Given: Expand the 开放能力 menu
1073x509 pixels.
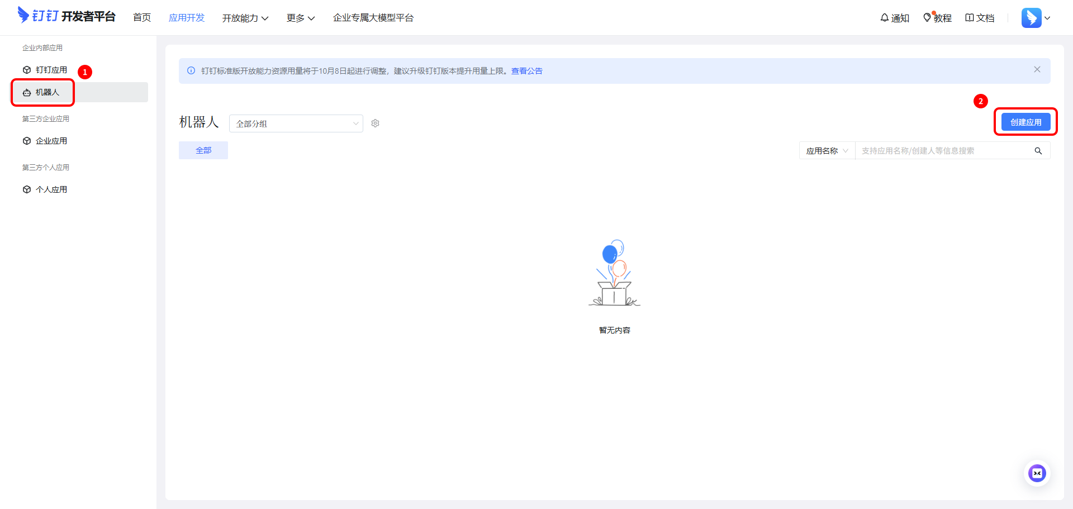Looking at the screenshot, I should tap(245, 18).
